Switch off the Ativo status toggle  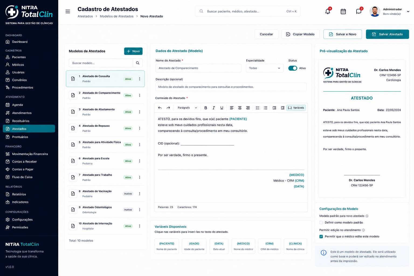[x=293, y=68]
